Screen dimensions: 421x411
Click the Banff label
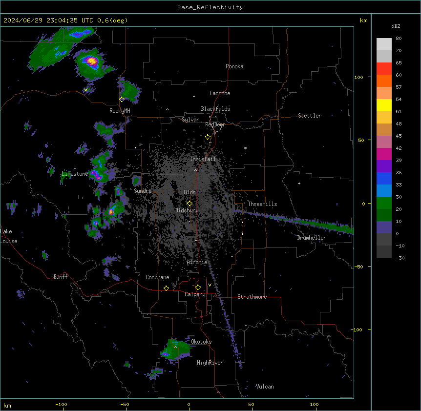[61, 277]
